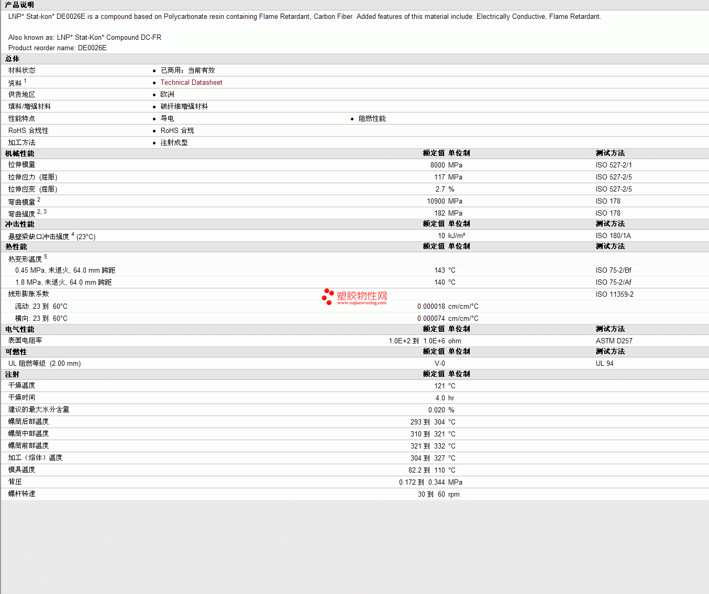
Task: Open the Technical Datasheet link
Action: (x=191, y=82)
